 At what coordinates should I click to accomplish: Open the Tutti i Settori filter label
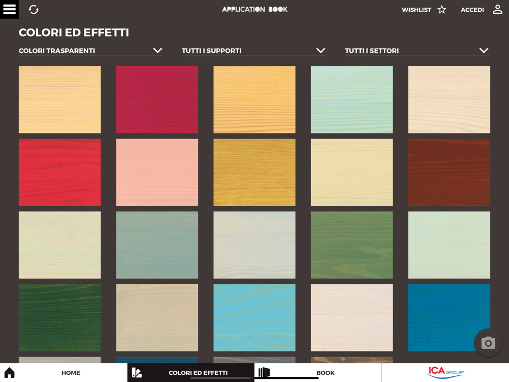(x=372, y=50)
